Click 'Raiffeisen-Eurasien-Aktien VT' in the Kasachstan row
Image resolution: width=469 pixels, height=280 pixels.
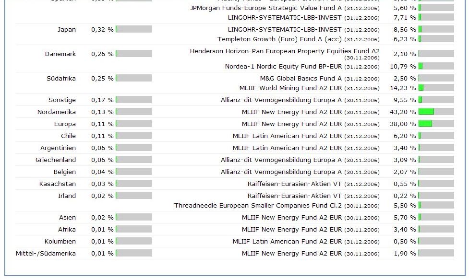[x=294, y=184]
